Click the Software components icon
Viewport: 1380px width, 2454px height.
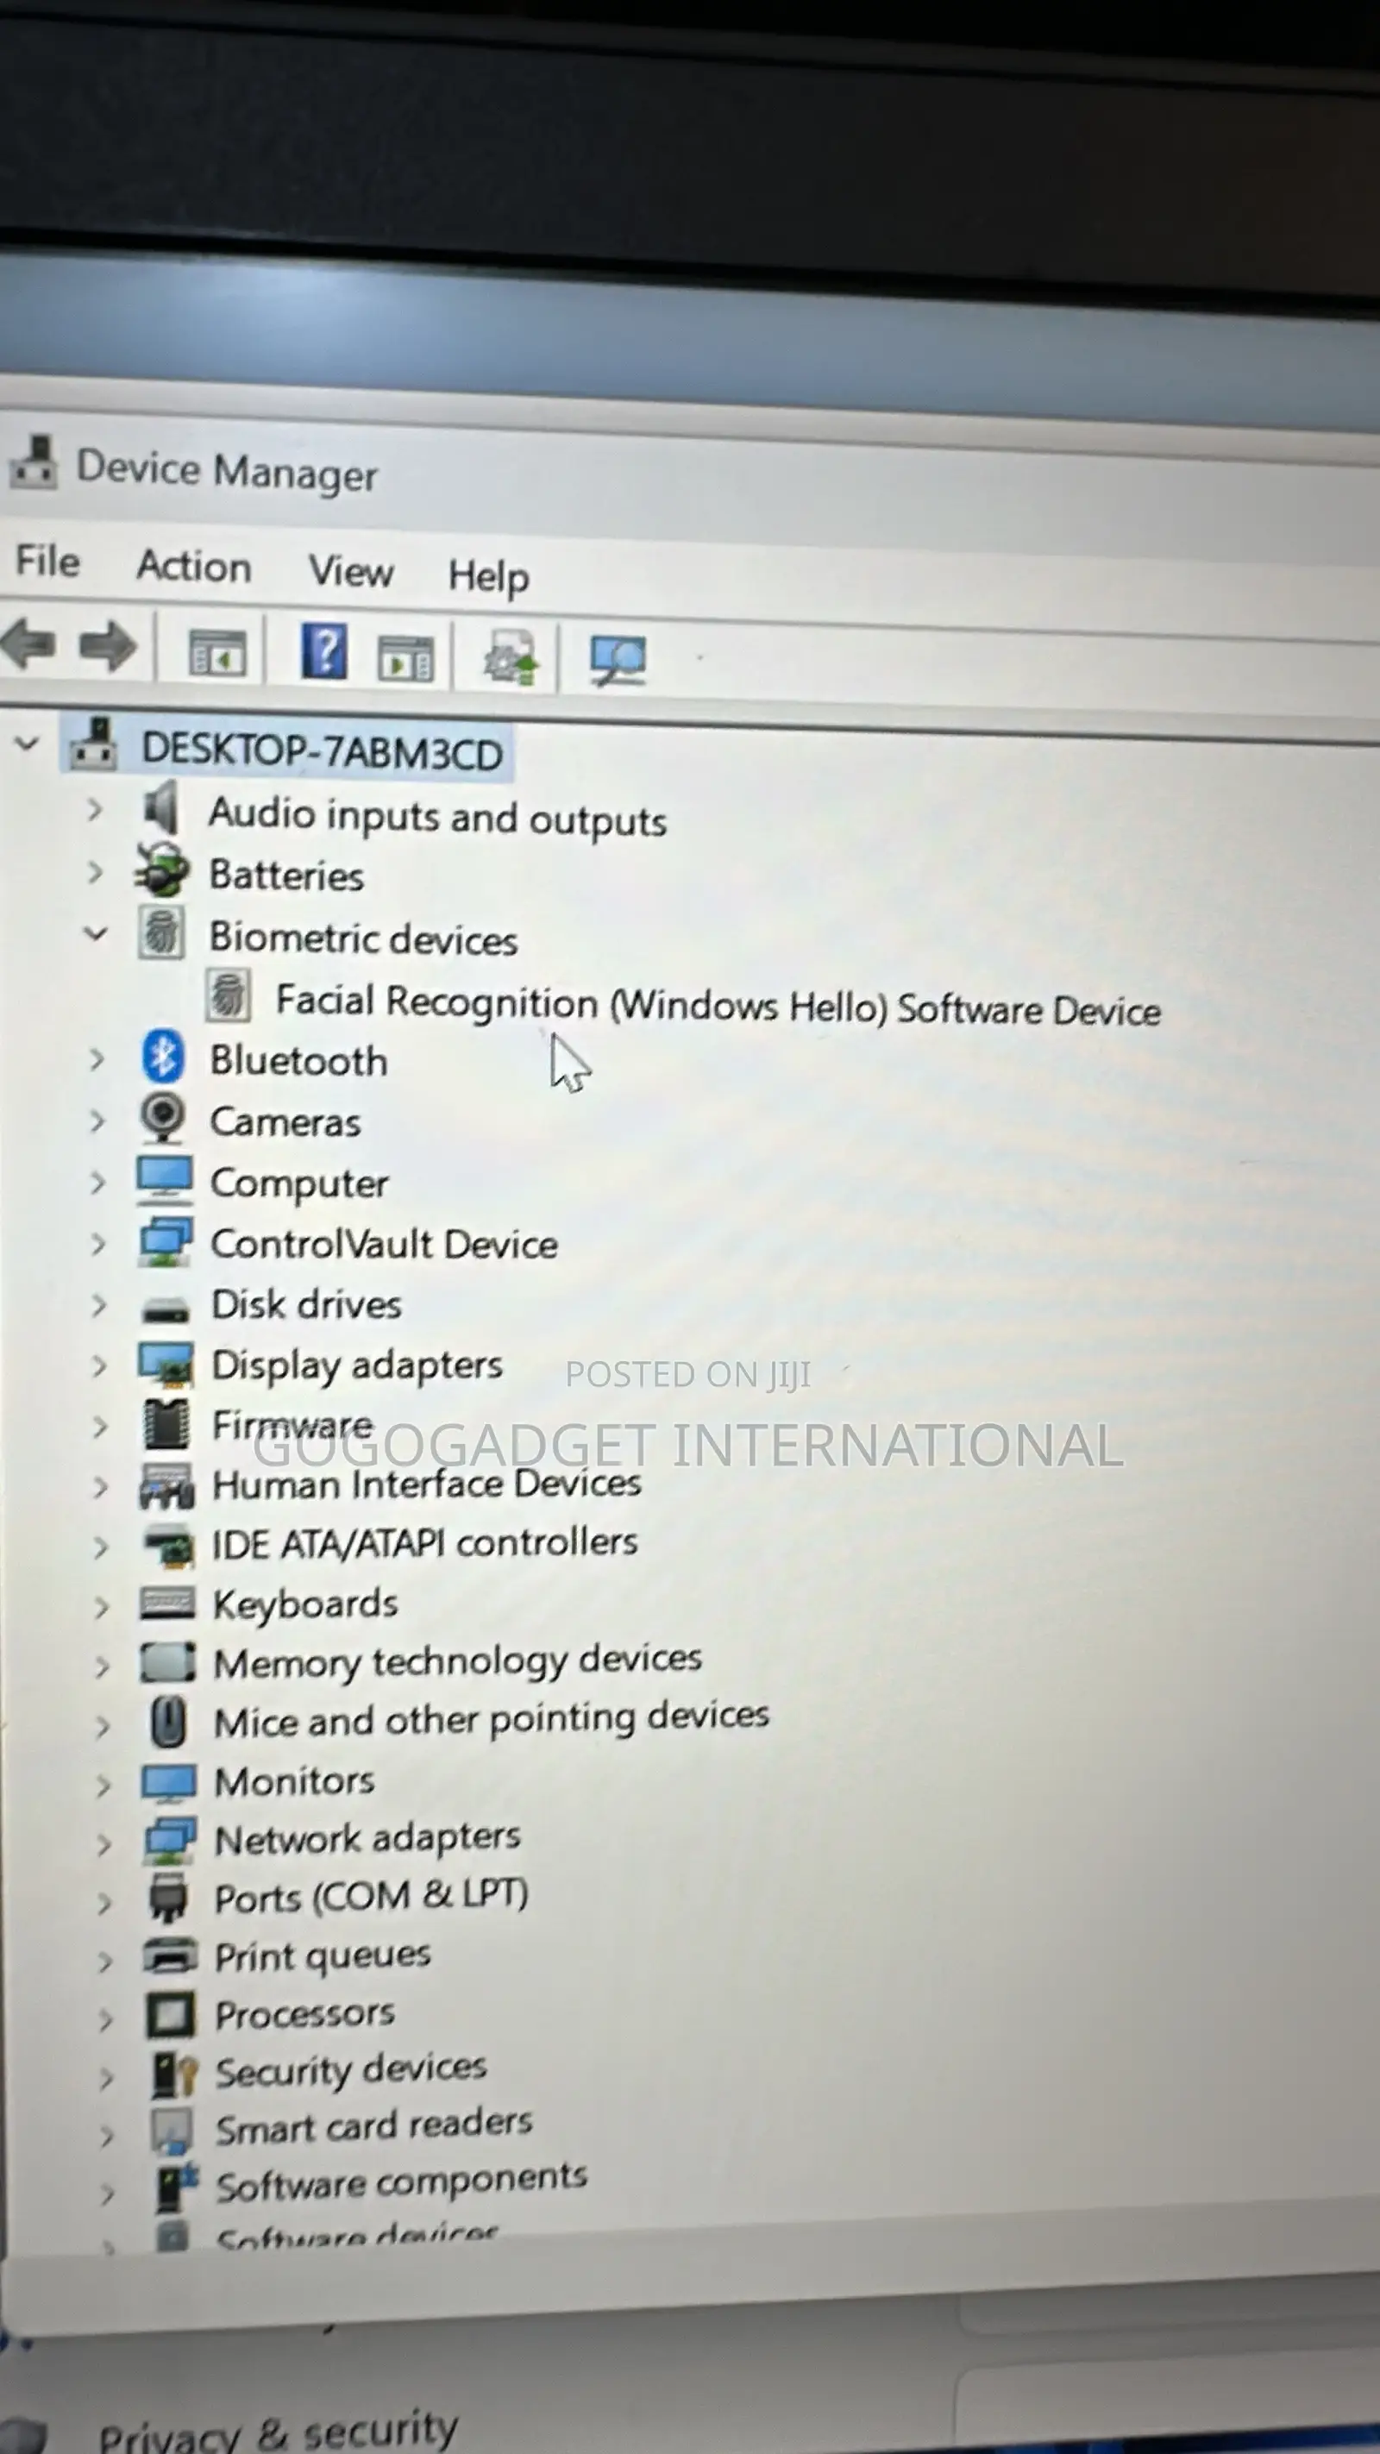pyautogui.click(x=176, y=2186)
